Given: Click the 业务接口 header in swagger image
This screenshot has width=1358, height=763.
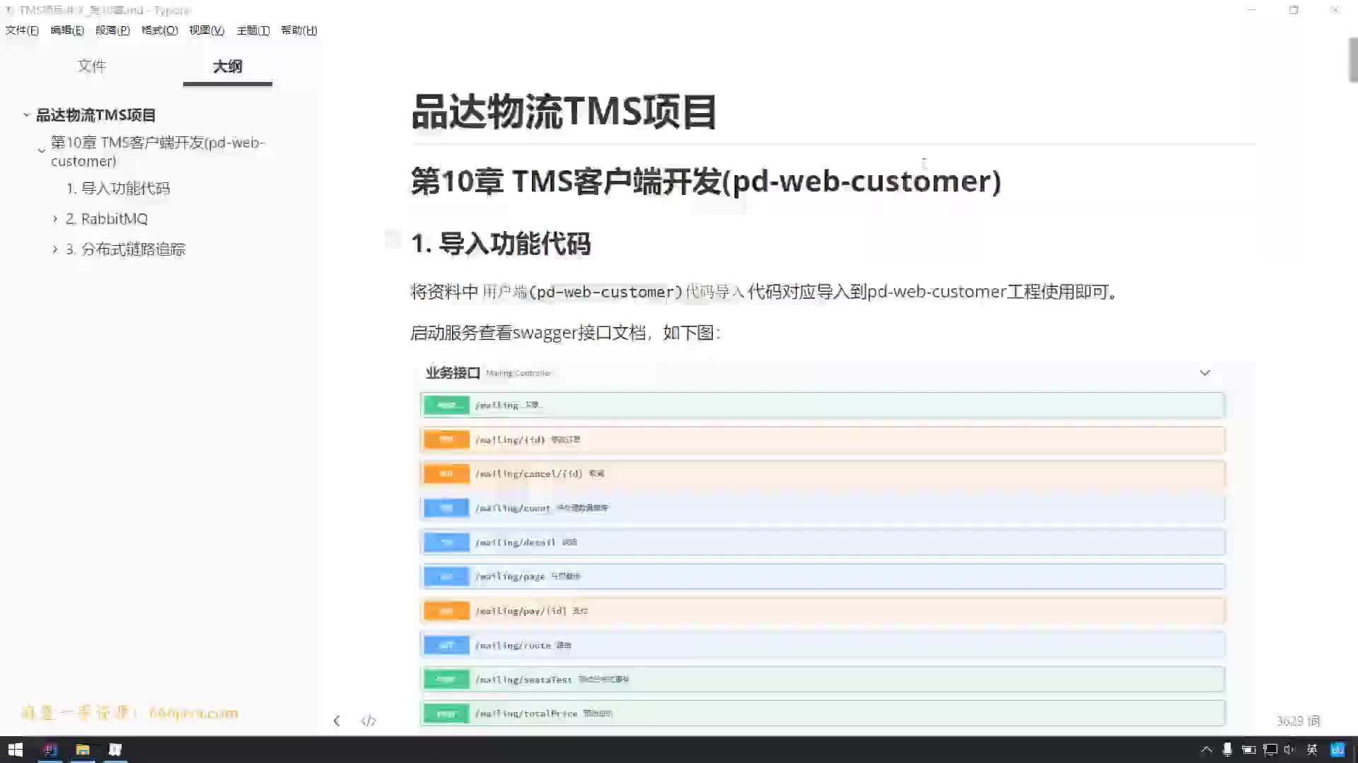Looking at the screenshot, I should click(453, 373).
